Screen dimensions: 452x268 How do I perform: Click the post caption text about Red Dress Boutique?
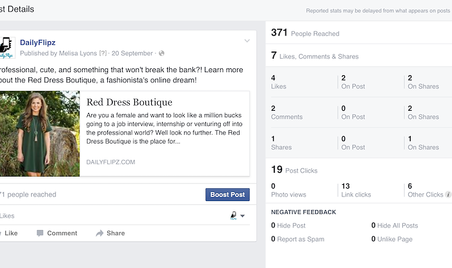tap(121, 75)
